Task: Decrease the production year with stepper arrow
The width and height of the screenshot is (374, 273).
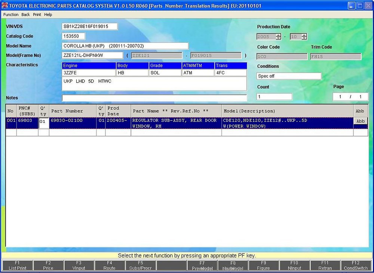Action: (278, 38)
